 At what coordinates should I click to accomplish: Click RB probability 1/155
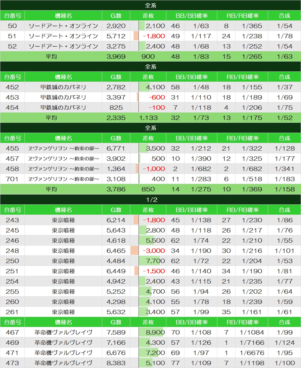(252, 87)
